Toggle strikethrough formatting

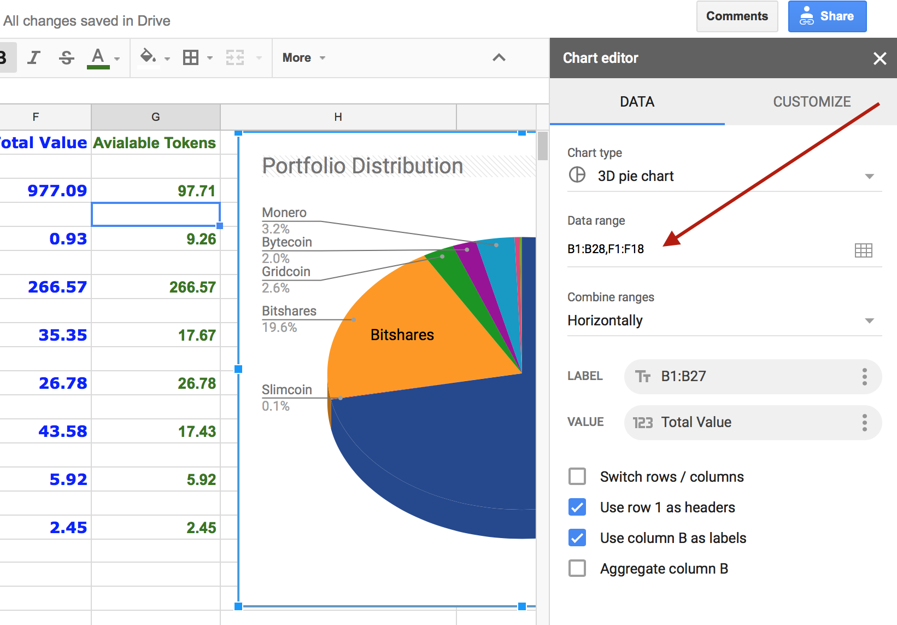pyautogui.click(x=66, y=57)
